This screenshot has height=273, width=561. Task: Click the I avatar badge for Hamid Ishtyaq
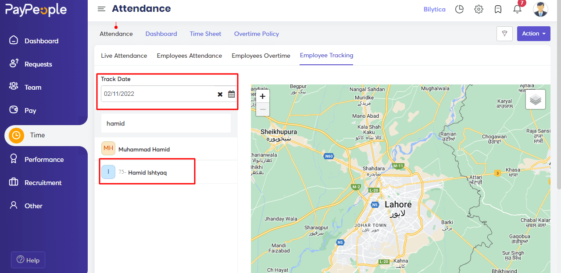coord(108,172)
